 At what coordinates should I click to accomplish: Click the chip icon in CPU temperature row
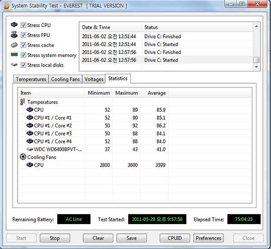(30, 110)
